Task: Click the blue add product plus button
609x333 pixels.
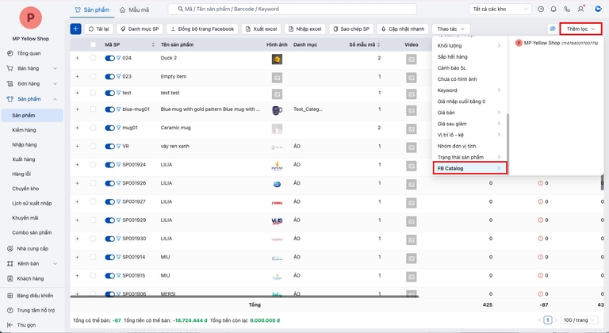Action: point(75,29)
